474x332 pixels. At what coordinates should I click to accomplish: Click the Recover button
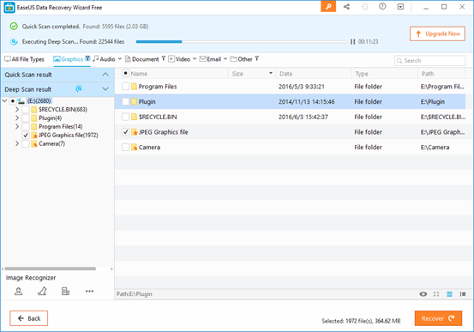(438, 318)
